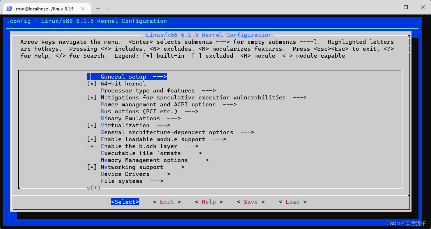Click the centered Kernel Configuration dialog title
431x229 pixels.
coord(209,35)
